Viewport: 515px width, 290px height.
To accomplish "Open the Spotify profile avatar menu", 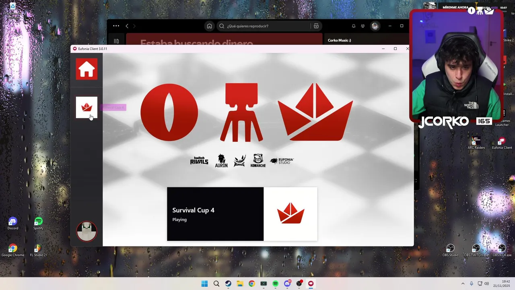I will [x=375, y=26].
